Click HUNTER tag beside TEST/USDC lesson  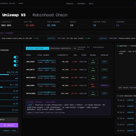point(51,38)
